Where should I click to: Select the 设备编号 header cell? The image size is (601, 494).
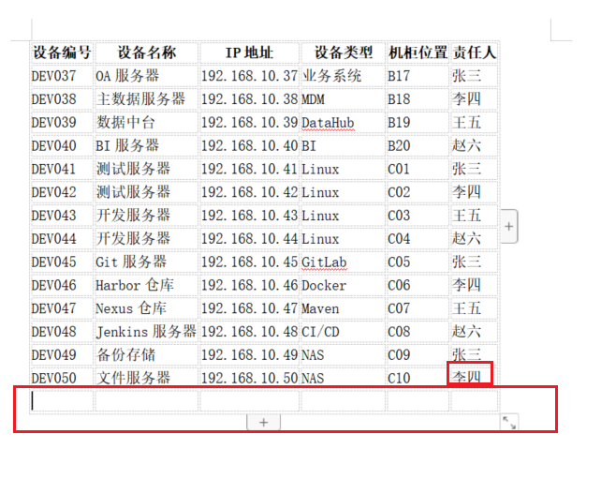62,52
